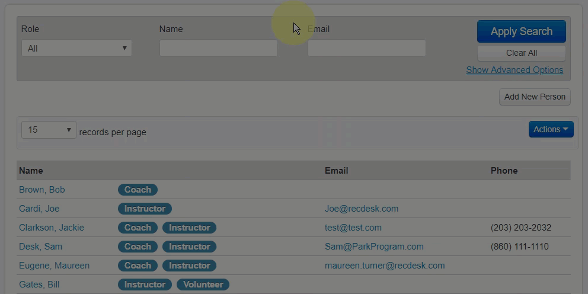The width and height of the screenshot is (588, 294).
Task: Click the Volunteer badge for Gates, Bill
Action: 203,285
